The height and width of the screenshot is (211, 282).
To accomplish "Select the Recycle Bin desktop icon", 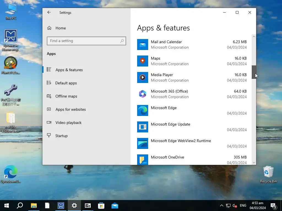I will 268,174.
